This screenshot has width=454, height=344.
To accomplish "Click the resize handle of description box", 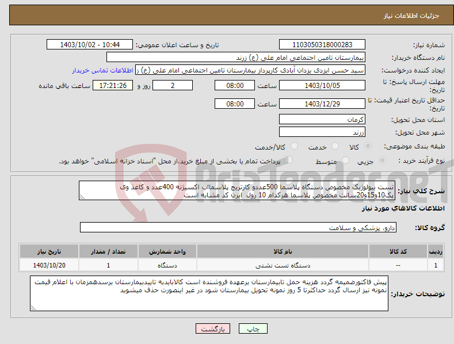I will (82, 197).
